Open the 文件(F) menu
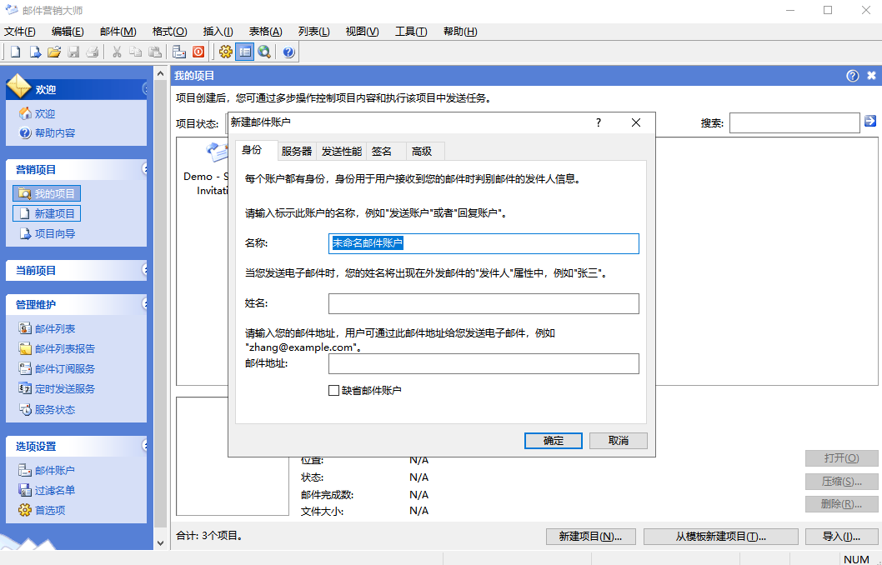The width and height of the screenshot is (882, 565). (20, 32)
